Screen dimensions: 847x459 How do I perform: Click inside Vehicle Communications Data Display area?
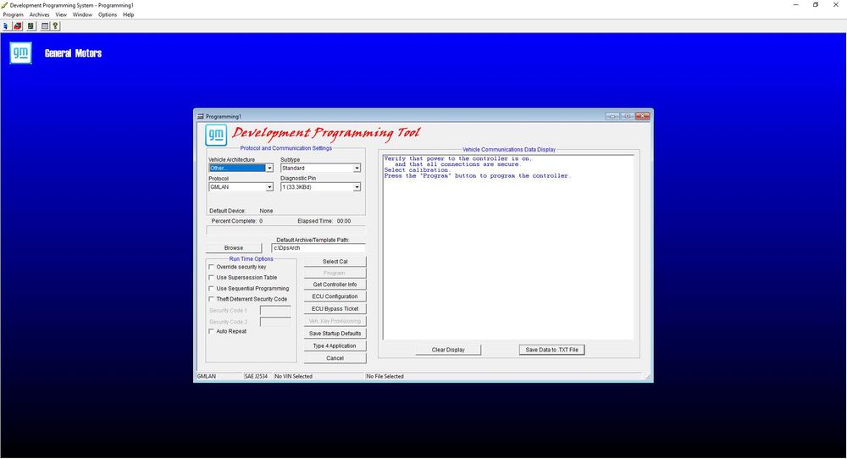tap(508, 247)
